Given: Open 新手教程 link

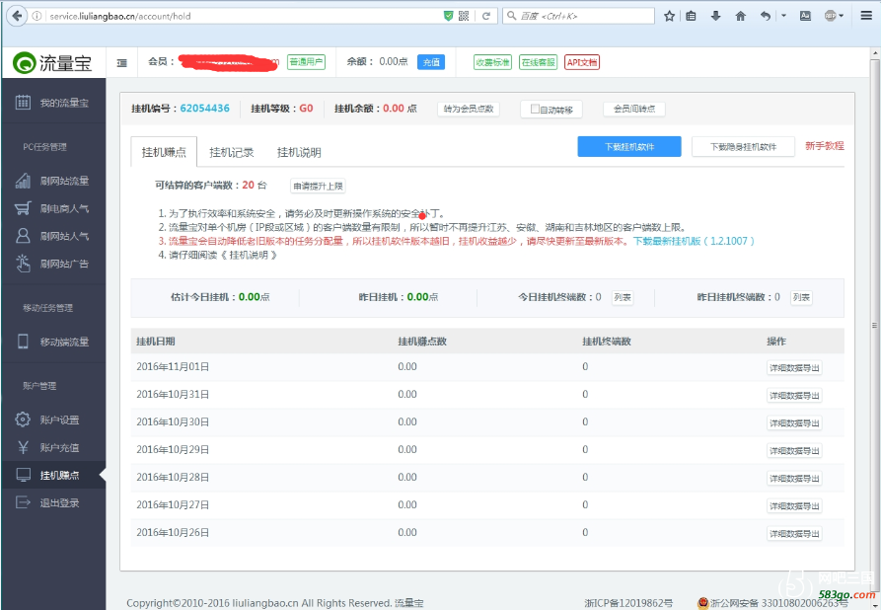Looking at the screenshot, I should pyautogui.click(x=824, y=146).
